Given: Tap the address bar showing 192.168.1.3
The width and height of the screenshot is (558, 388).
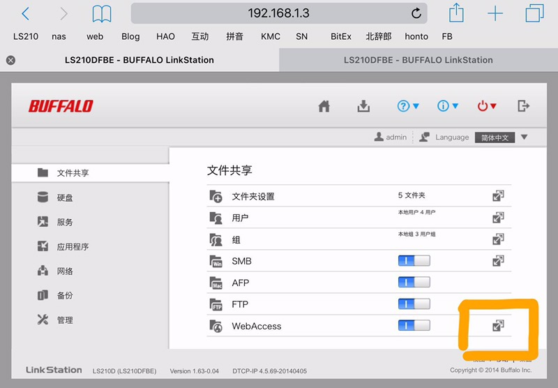Looking at the screenshot, I should tap(279, 13).
